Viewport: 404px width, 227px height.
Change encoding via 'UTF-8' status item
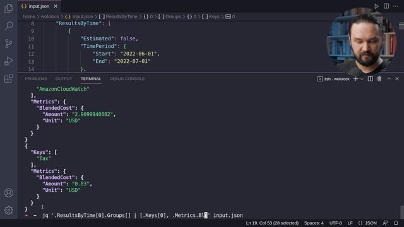(335, 223)
